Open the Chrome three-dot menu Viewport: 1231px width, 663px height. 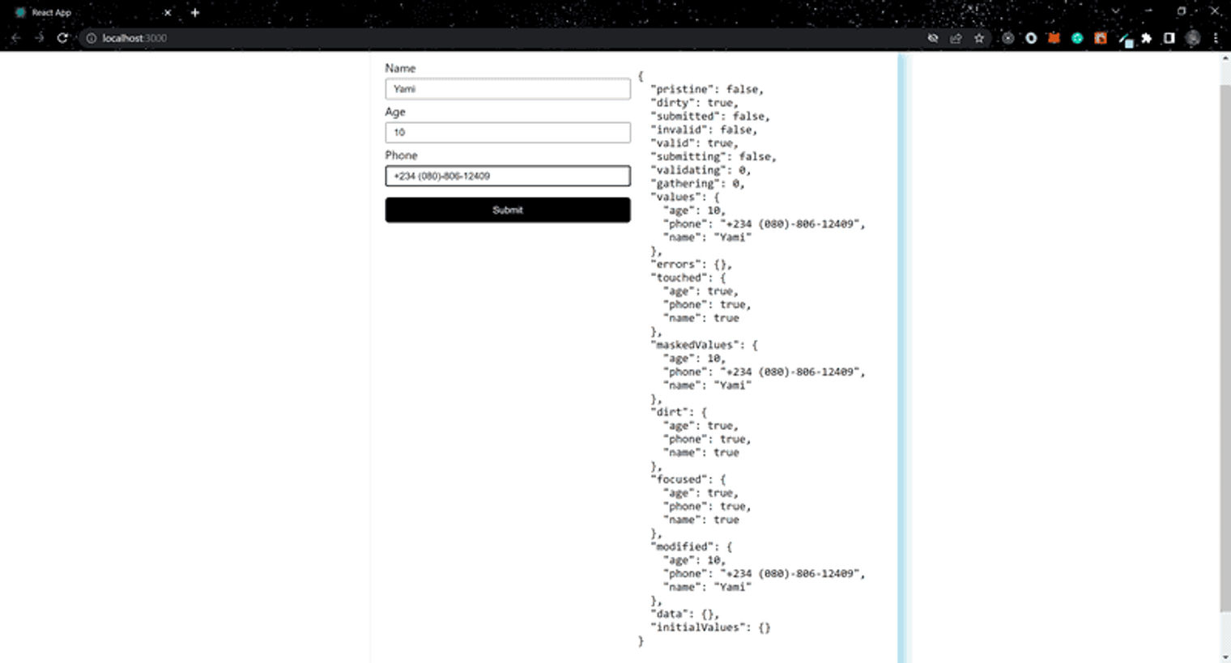point(1216,38)
